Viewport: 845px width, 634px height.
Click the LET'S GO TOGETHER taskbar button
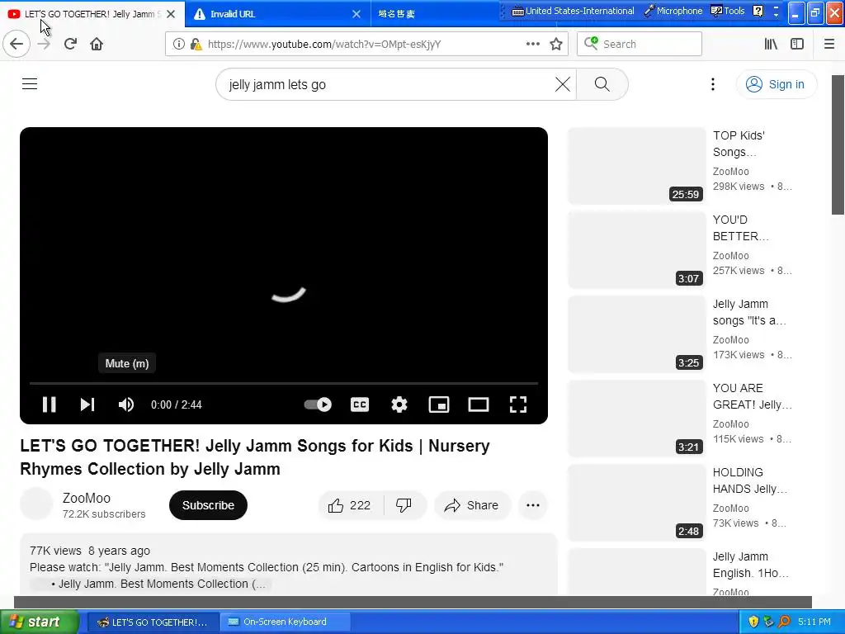point(153,622)
